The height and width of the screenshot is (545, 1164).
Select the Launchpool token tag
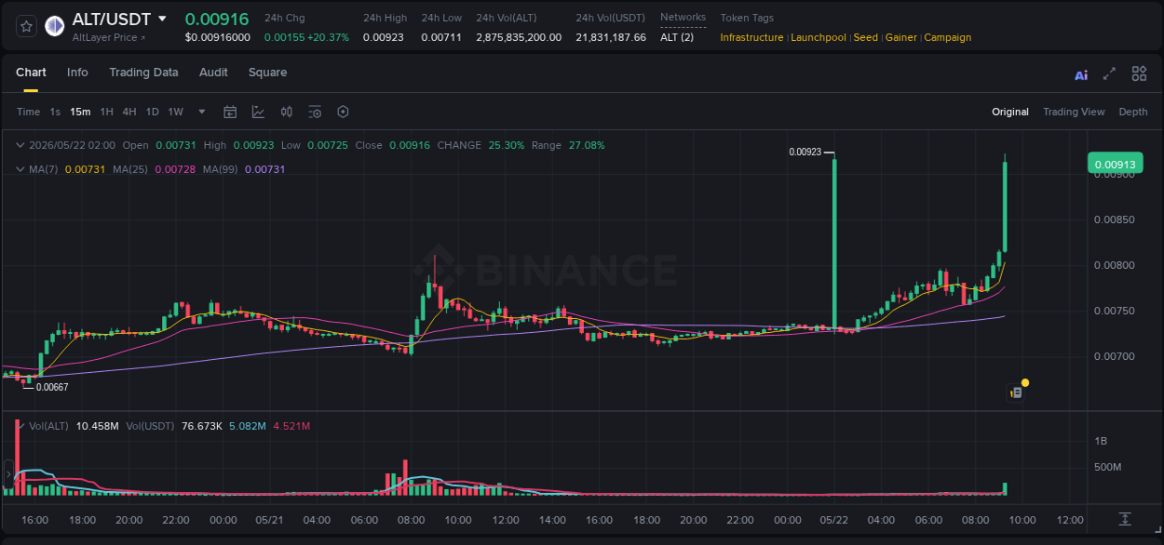819,37
